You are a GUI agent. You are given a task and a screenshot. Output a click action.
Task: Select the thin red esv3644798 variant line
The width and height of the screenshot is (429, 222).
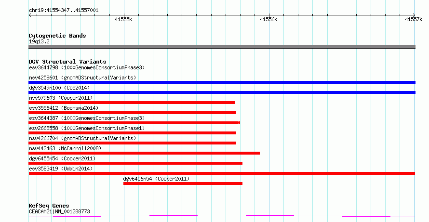222,72
